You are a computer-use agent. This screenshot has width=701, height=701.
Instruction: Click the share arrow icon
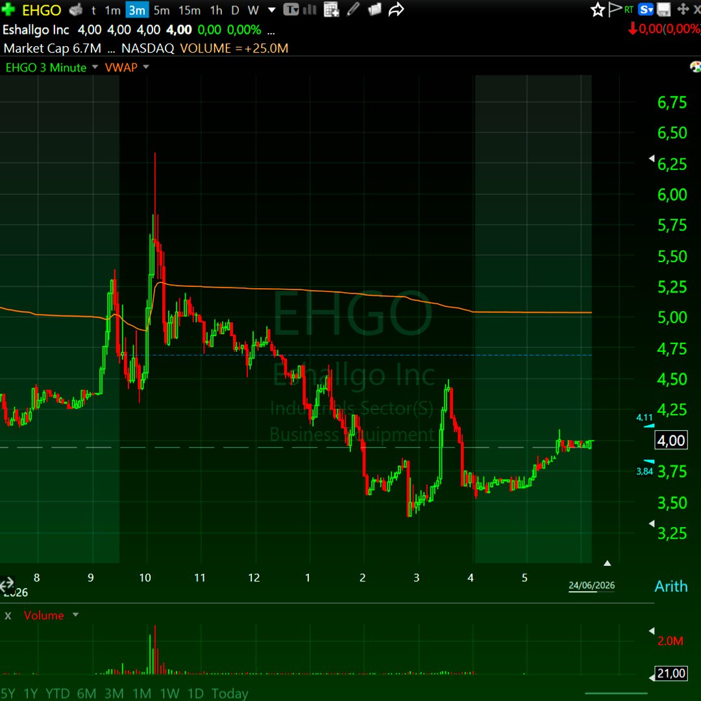tap(396, 9)
